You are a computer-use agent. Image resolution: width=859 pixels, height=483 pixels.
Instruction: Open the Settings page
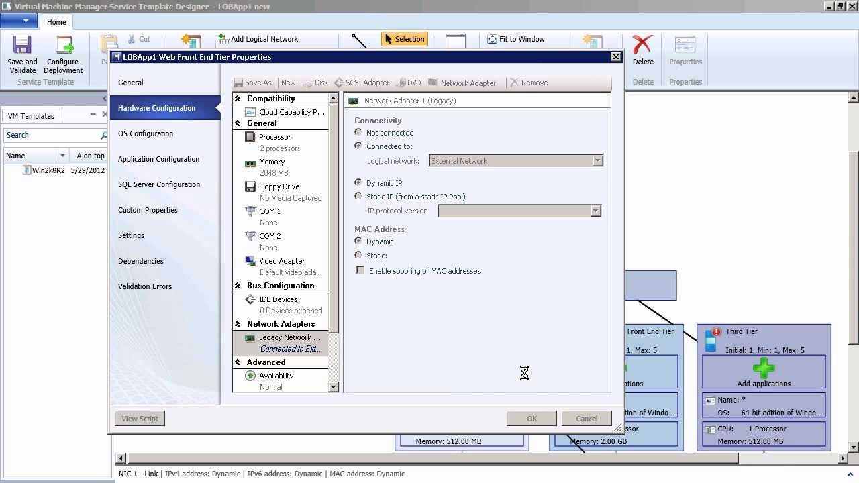click(164, 235)
